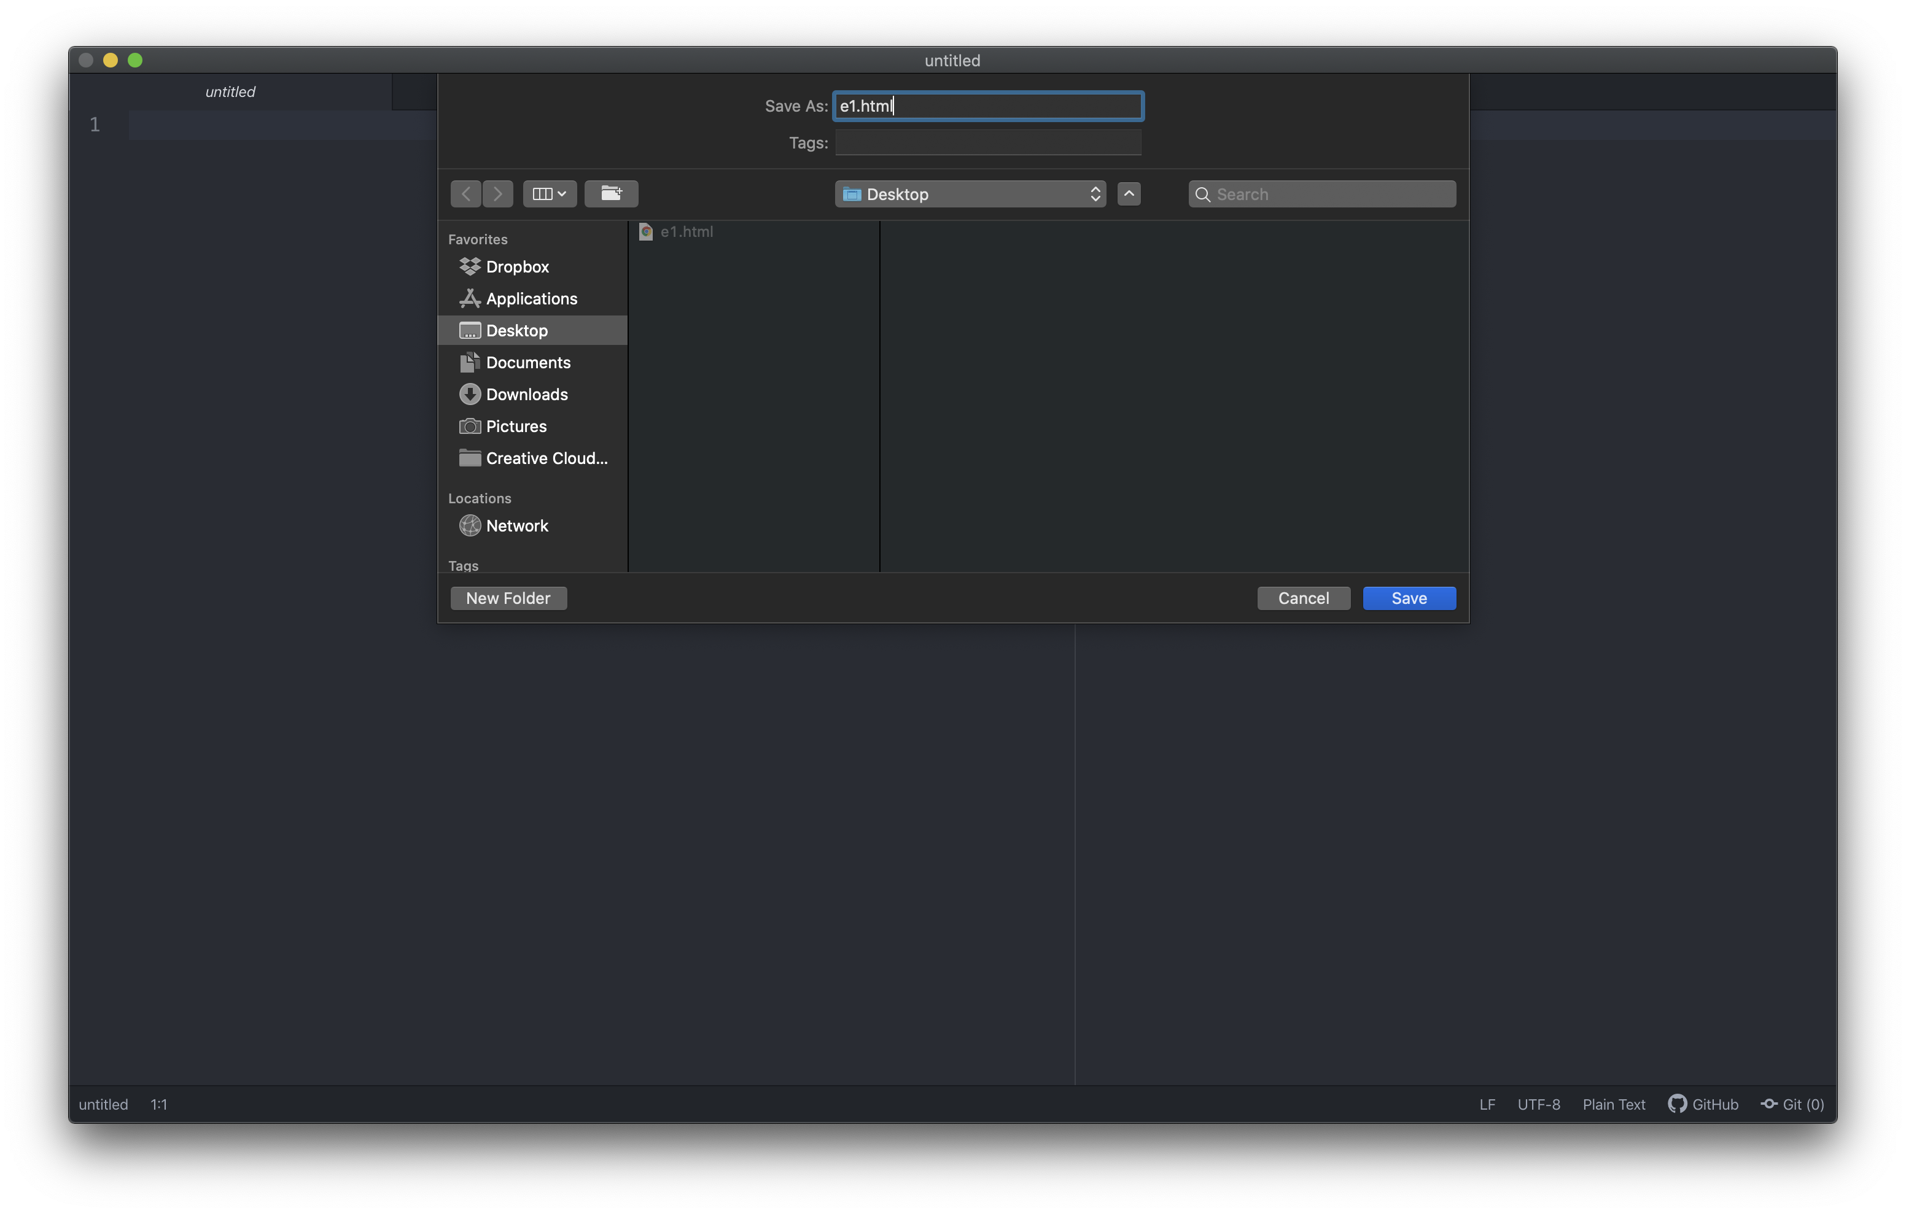Click the Cancel button

1303,597
